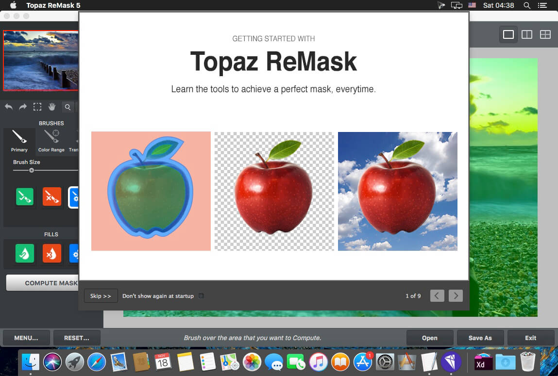
Task: Switch to split two-pane view
Action: 527,34
